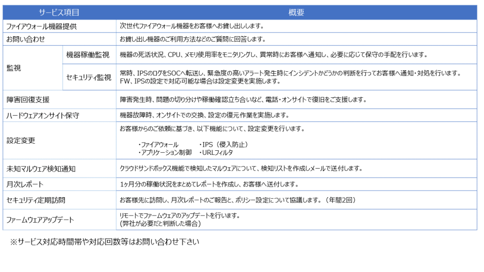Click the line リモートでファームウェアのアップデートを行います
Image resolution: width=484 pixels, height=272 pixels.
click(x=180, y=215)
